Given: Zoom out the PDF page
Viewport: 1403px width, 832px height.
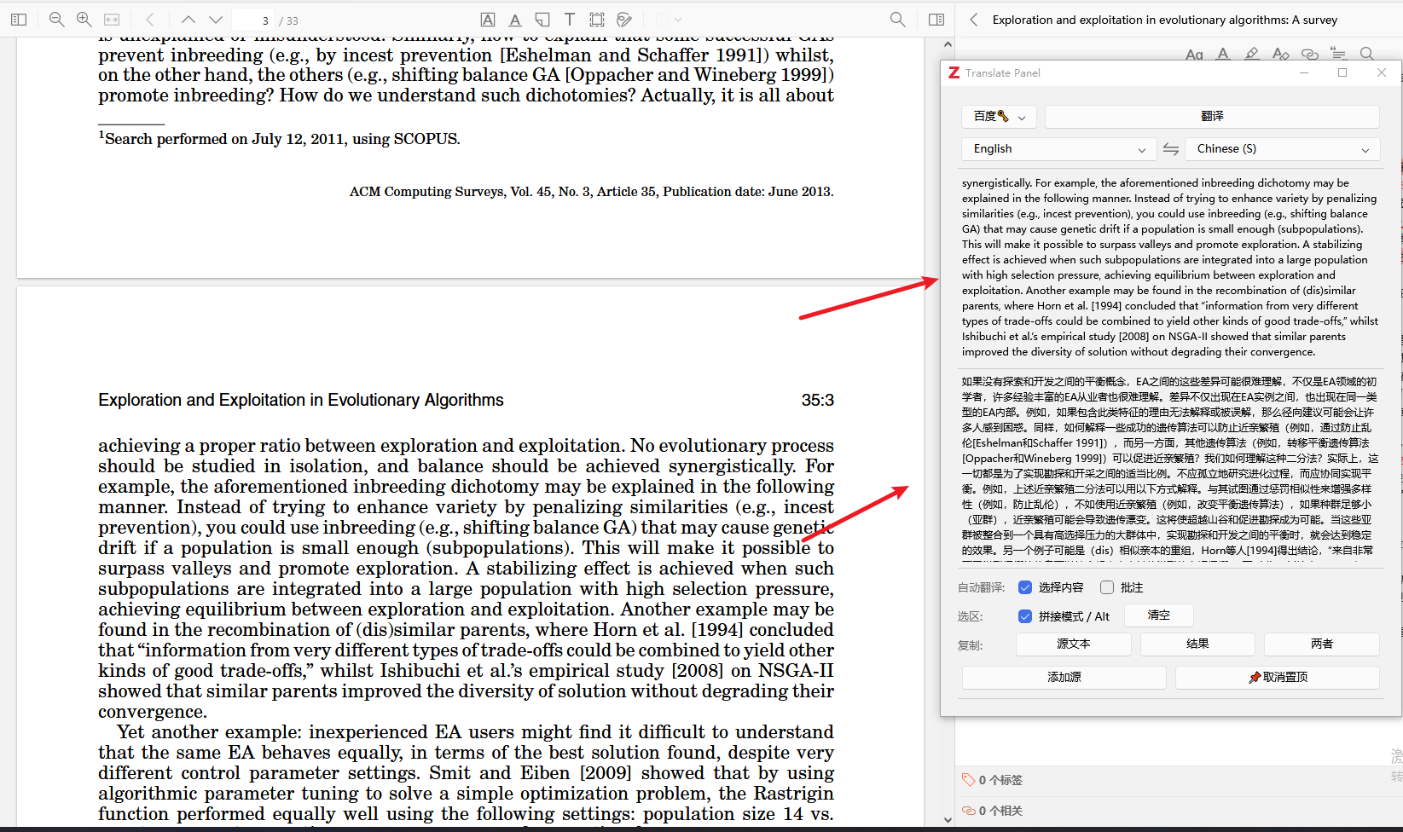Looking at the screenshot, I should click(57, 20).
